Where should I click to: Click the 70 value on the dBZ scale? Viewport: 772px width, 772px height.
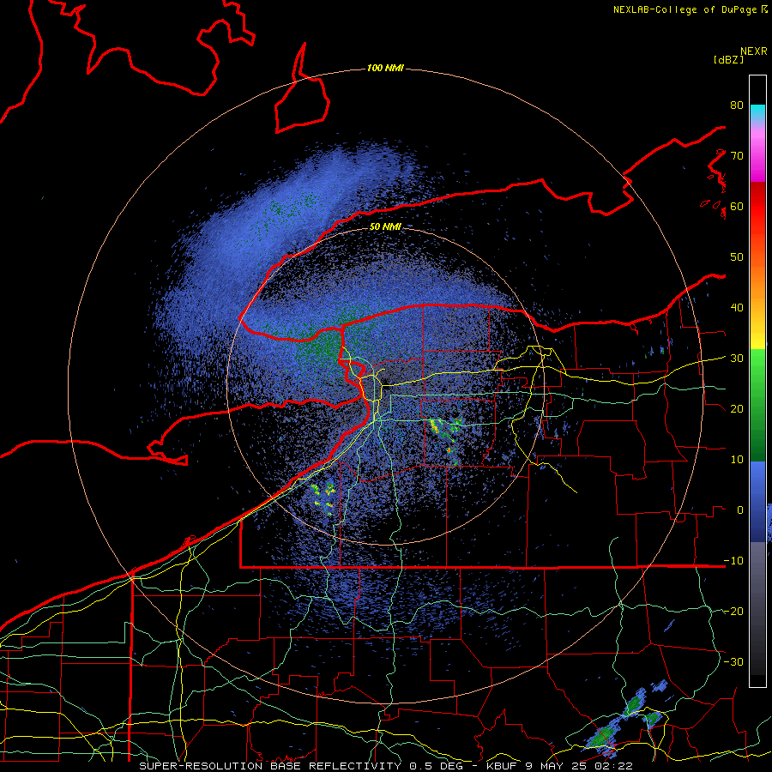(737, 156)
